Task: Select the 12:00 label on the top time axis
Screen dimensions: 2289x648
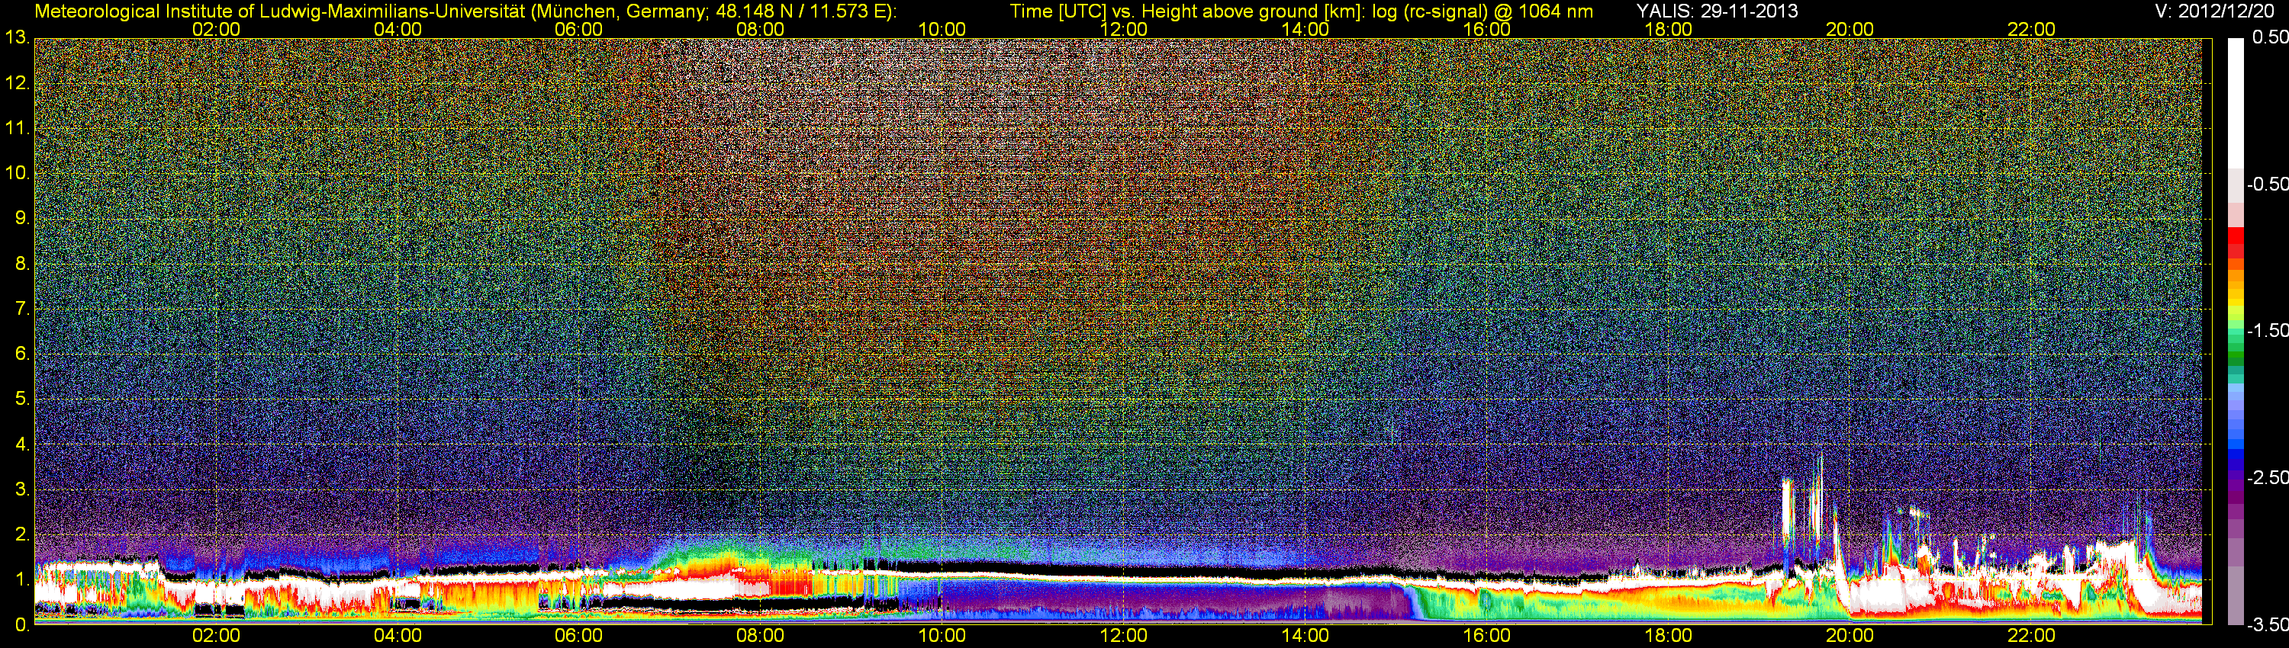Action: click(x=1123, y=29)
